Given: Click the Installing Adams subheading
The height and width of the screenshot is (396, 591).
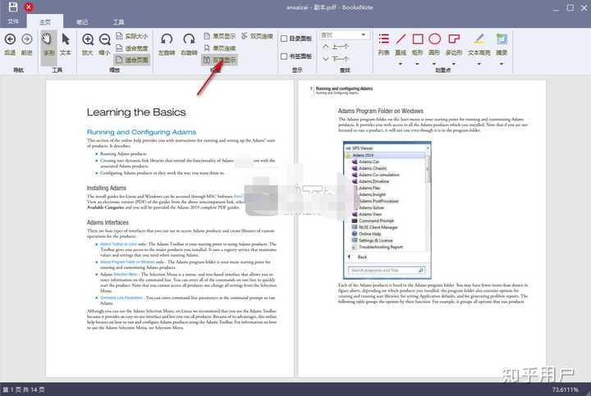Looking at the screenshot, I should pyautogui.click(x=106, y=188).
